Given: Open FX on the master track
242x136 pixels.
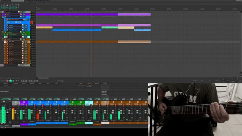Looking at the screenshot, I should tap(22, 12).
